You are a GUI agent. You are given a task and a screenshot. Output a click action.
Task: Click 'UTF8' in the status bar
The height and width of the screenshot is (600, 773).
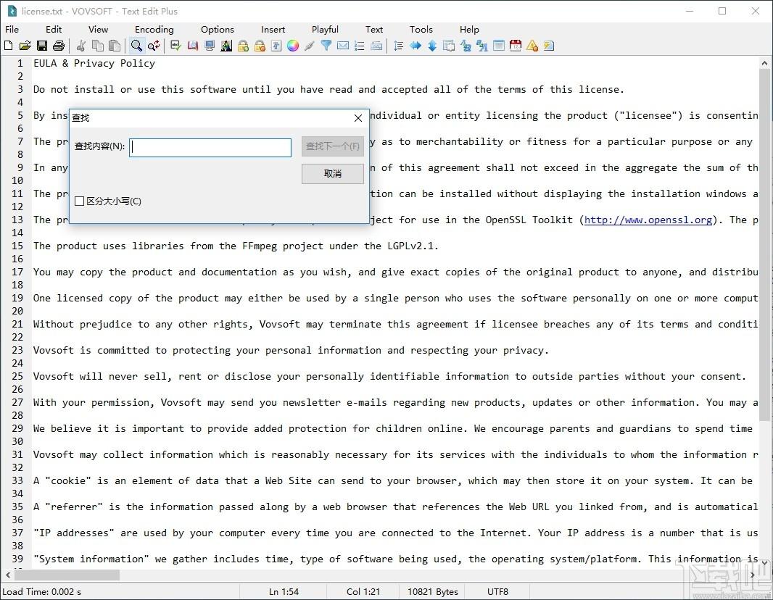pos(497,591)
